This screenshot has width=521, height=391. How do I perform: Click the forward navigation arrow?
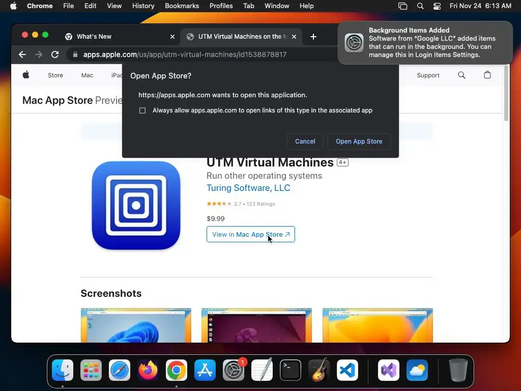tap(39, 54)
